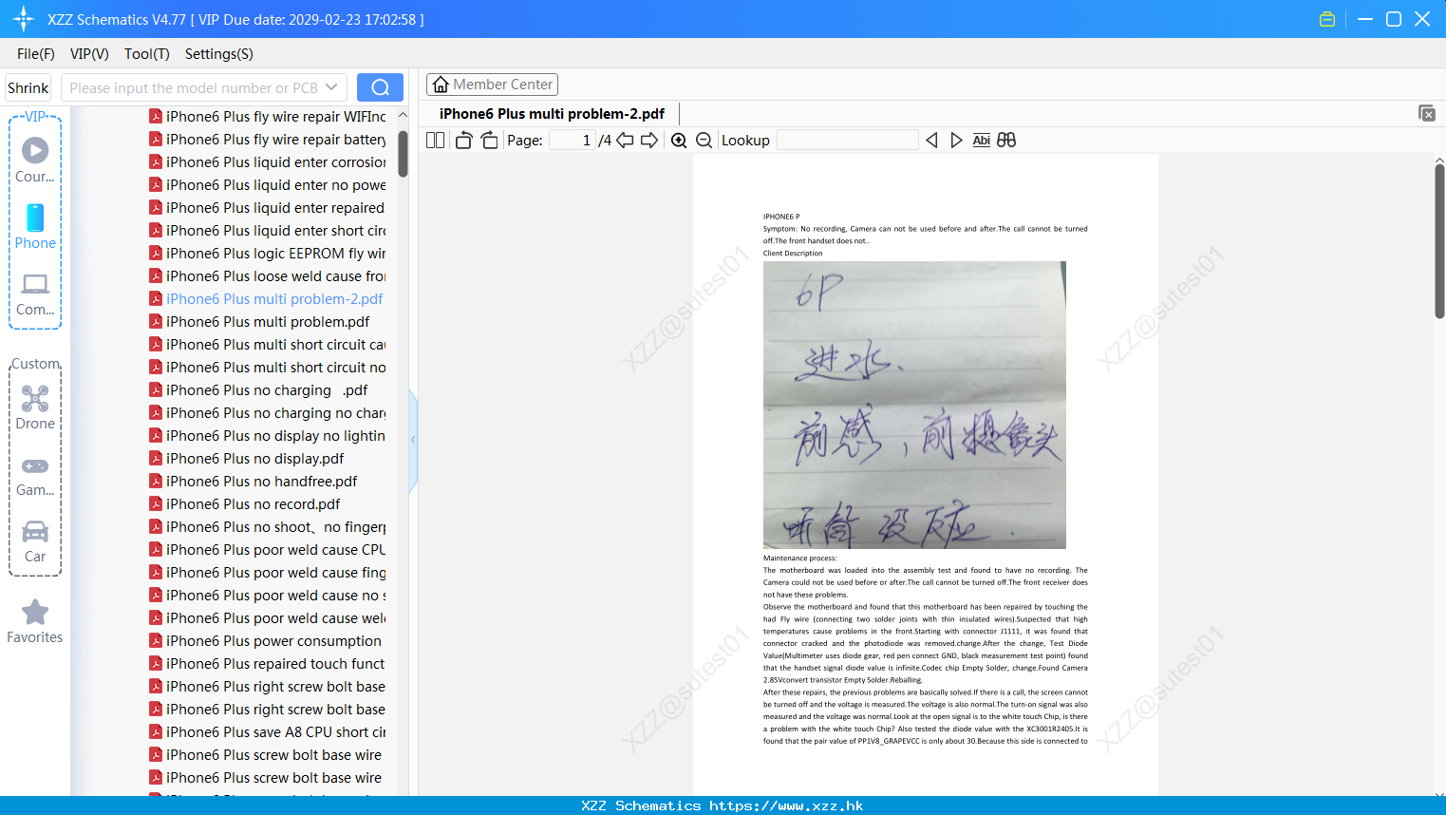The image size is (1446, 815).
Task: Open iPhone6 Plus fly wire repair battery file
Action: point(268,140)
